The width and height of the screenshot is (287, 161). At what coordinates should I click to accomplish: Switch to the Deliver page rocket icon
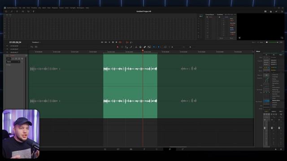pyautogui.click(x=183, y=149)
